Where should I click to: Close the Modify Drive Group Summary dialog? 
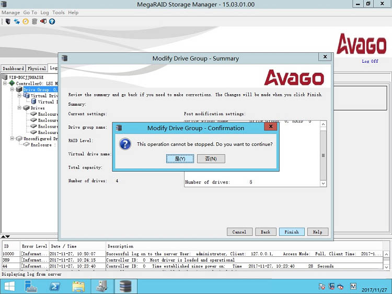[325, 57]
